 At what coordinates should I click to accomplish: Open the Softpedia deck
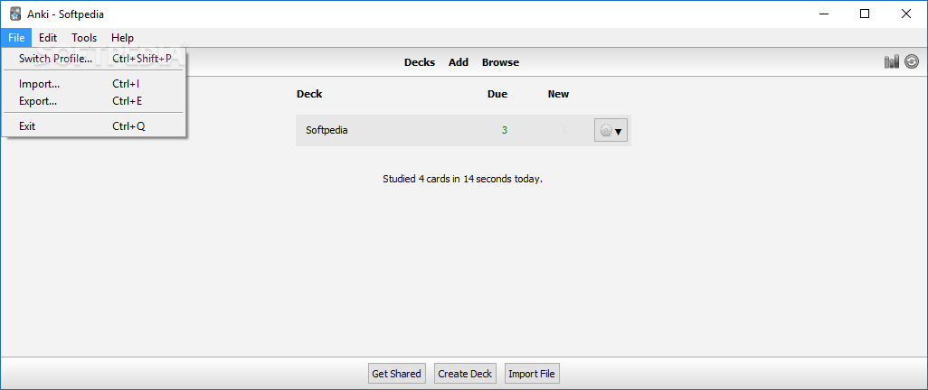[327, 130]
